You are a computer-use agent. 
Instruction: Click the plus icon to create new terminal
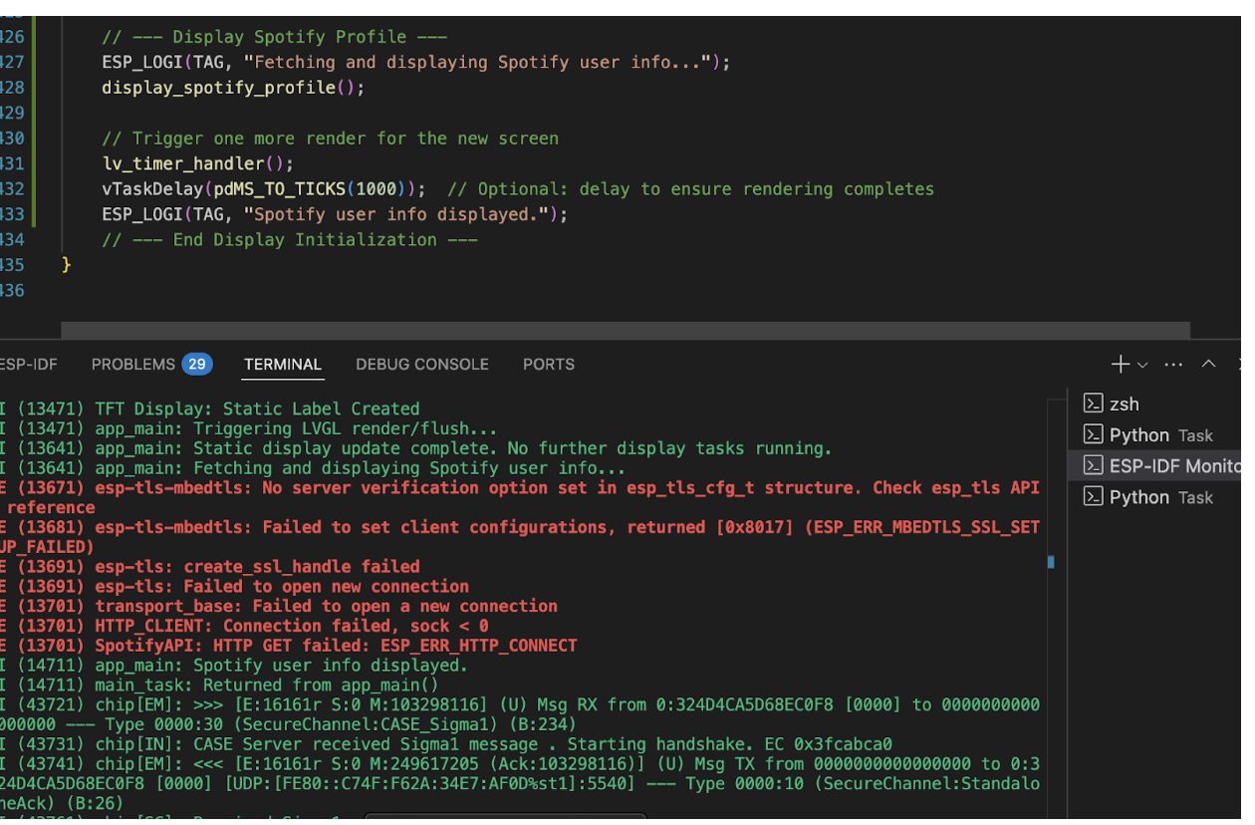1120,365
